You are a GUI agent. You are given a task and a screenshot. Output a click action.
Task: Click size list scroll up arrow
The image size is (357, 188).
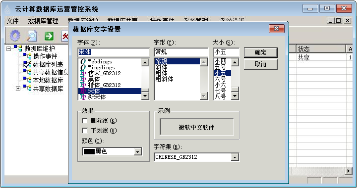coord(235,62)
